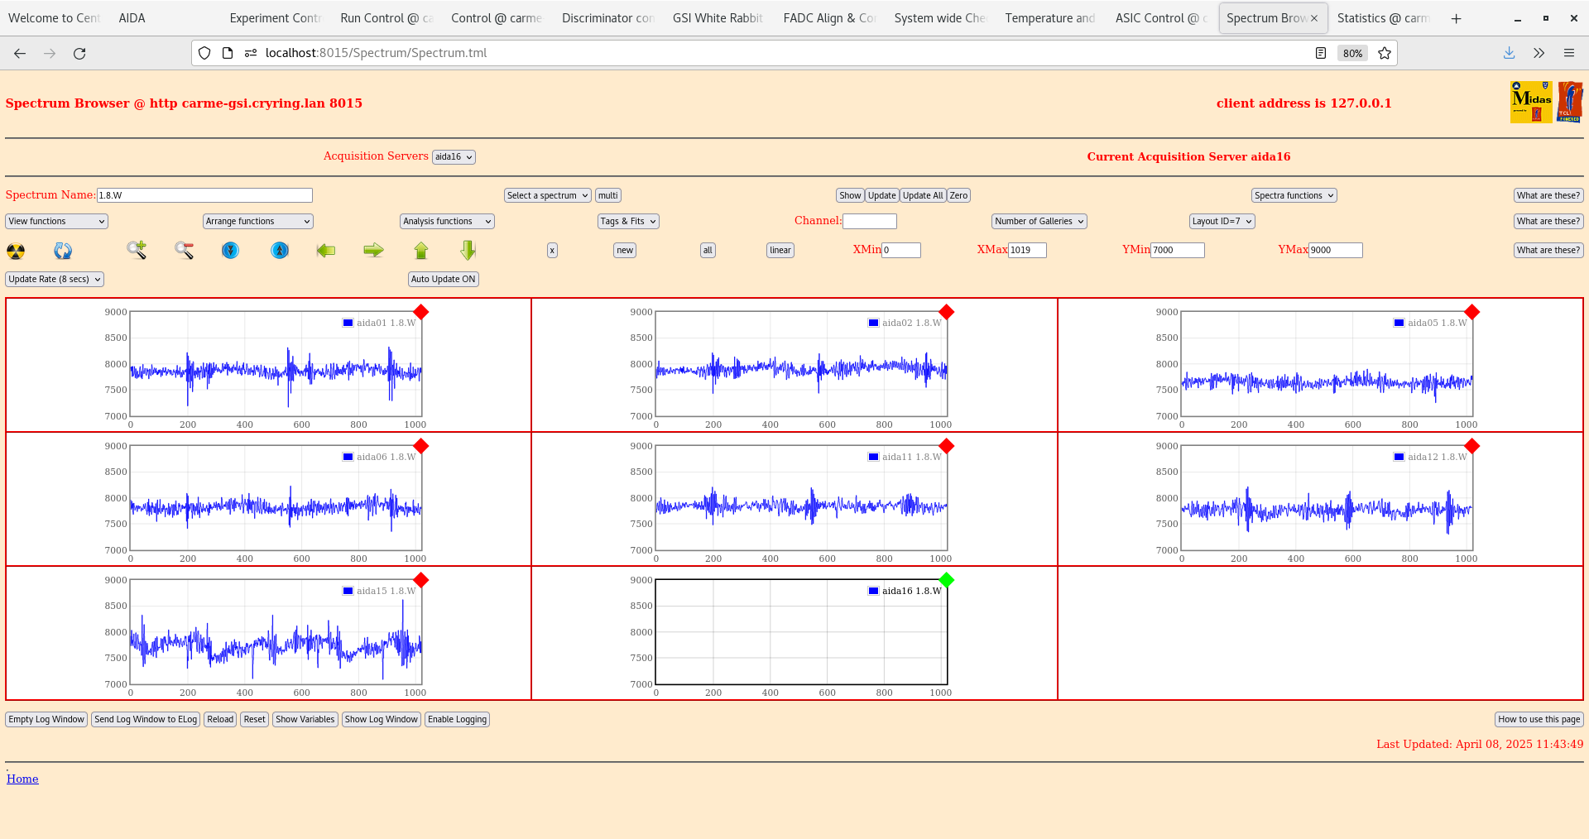Zoom in with the magnifier plus icon
Image resolution: width=1589 pixels, height=839 pixels.
point(137,250)
